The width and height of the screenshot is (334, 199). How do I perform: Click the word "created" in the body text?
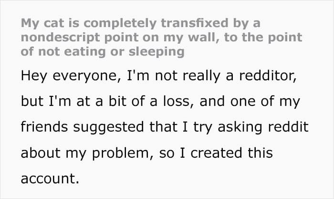pyautogui.click(x=216, y=153)
